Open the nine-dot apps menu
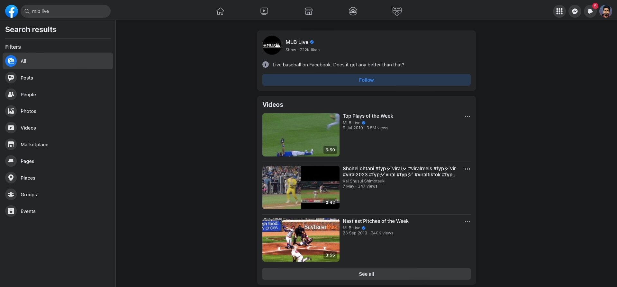The image size is (617, 287). click(559, 11)
